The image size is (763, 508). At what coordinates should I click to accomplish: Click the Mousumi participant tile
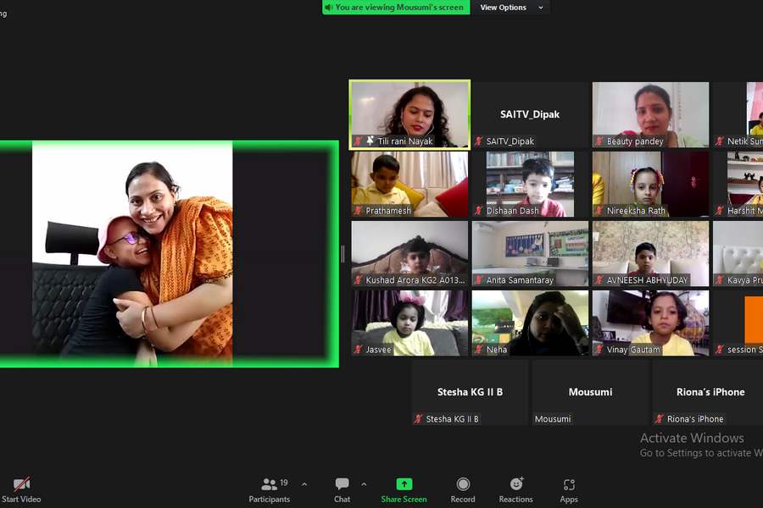coord(590,392)
